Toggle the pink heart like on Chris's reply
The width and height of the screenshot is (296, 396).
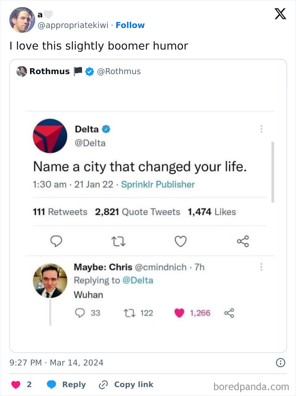coord(180,313)
